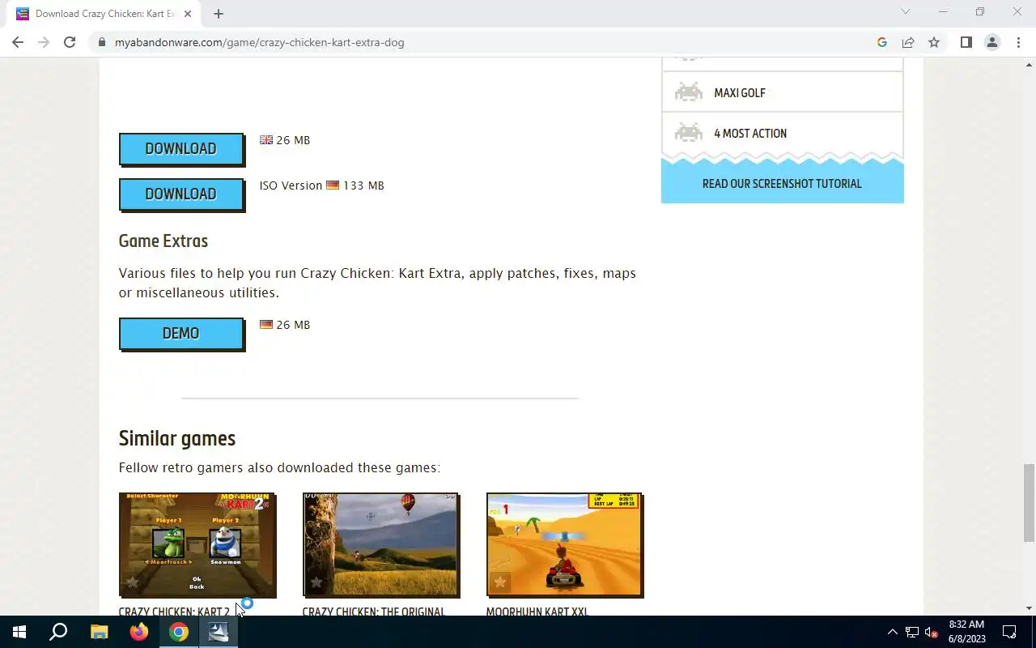Open the Windows Start menu
This screenshot has height=648, width=1036.
click(19, 632)
